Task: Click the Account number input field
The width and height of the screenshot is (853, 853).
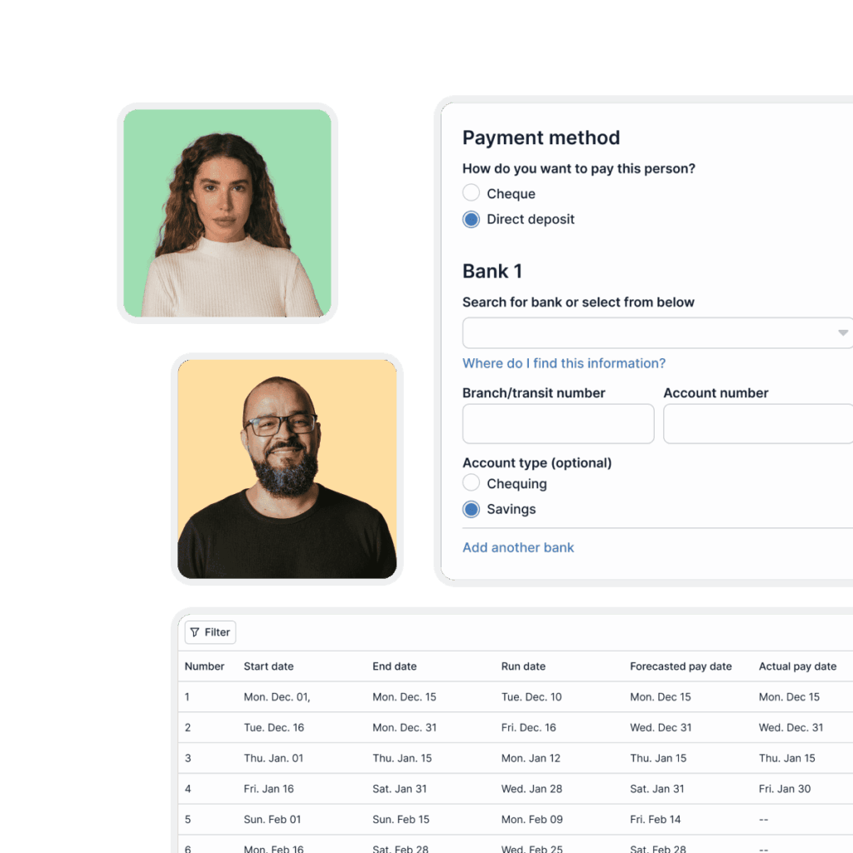Action: [756, 424]
